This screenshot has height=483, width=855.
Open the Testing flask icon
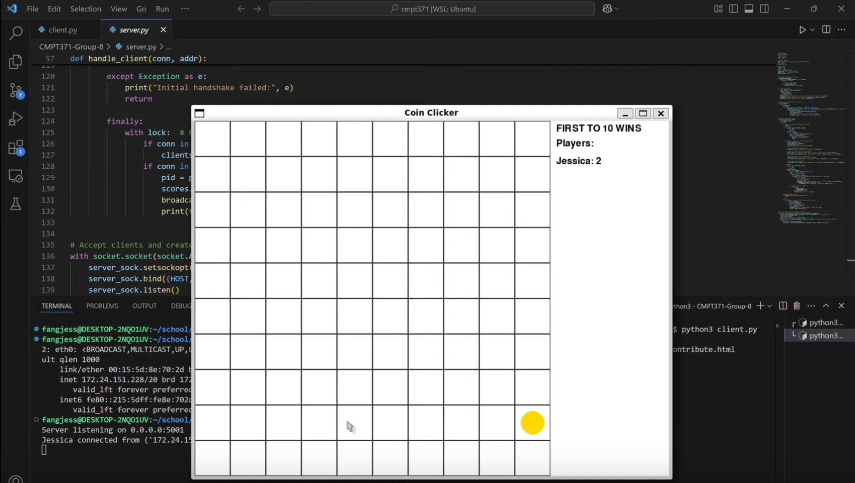pos(15,204)
